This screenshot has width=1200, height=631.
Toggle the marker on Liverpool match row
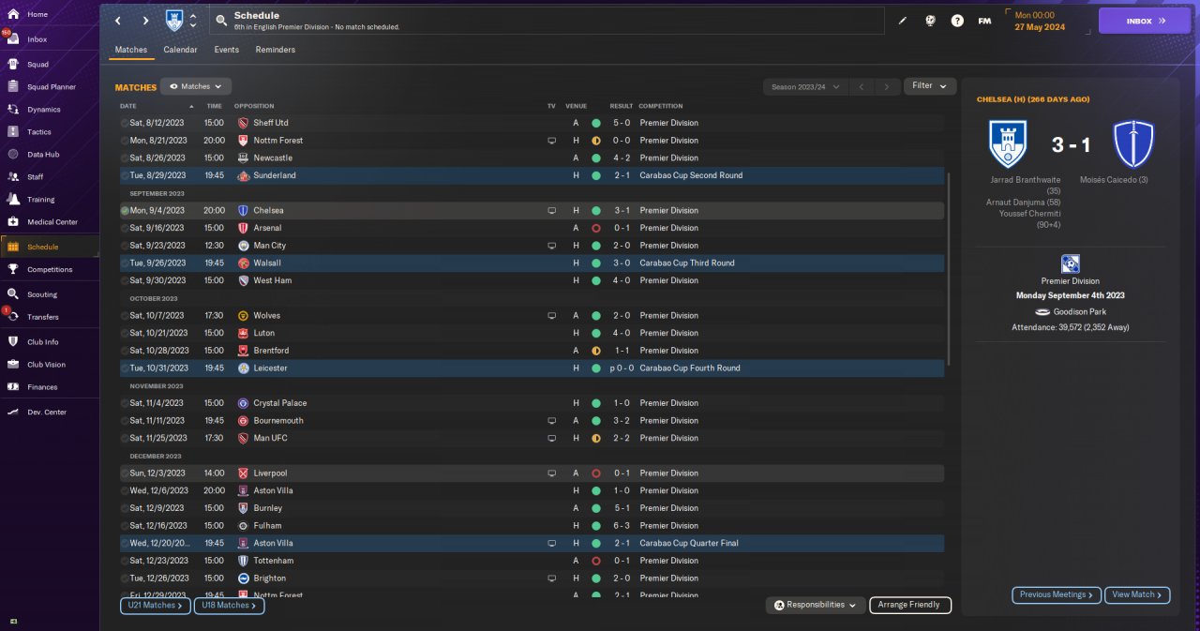[x=125, y=473]
